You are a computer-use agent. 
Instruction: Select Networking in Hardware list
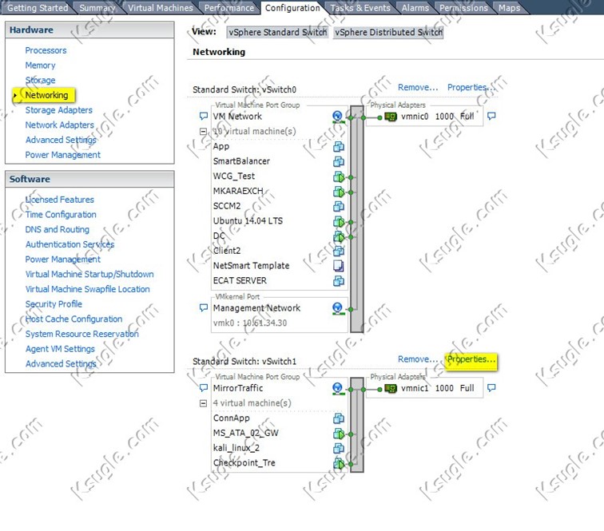pyautogui.click(x=46, y=95)
